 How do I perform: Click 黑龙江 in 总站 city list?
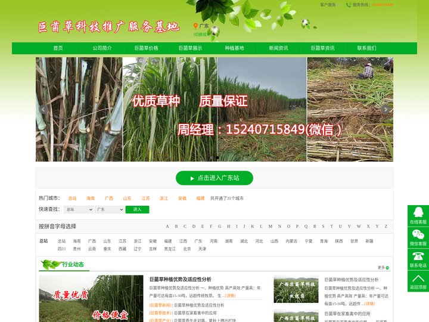point(170,249)
